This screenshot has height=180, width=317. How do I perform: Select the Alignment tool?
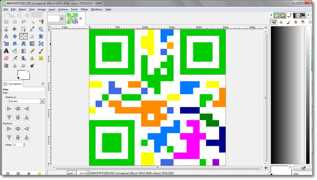(23, 36)
